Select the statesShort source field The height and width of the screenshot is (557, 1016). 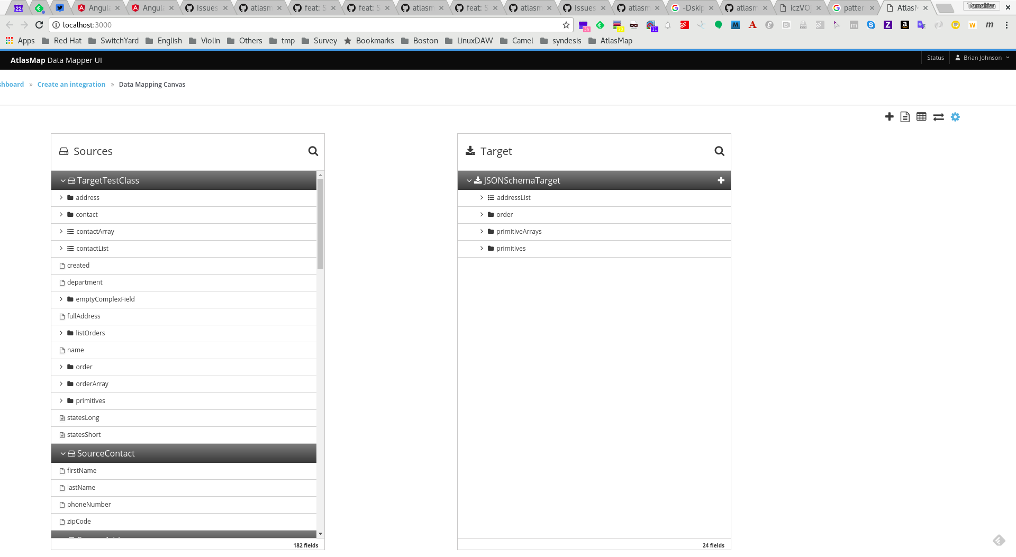(184, 435)
